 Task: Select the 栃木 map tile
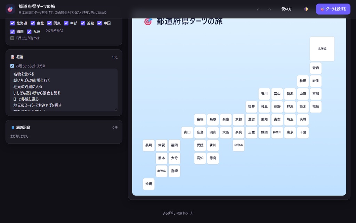coord(303,107)
